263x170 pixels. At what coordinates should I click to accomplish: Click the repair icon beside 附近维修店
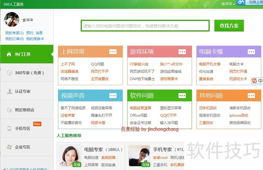10,110
